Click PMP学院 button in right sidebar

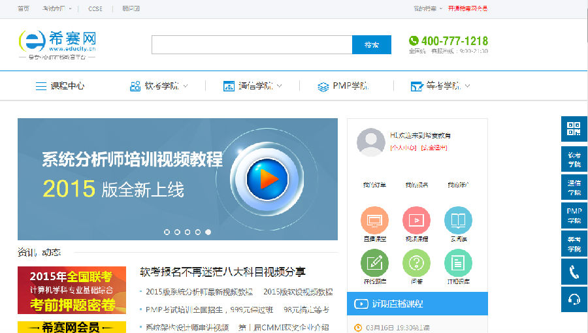(574, 215)
